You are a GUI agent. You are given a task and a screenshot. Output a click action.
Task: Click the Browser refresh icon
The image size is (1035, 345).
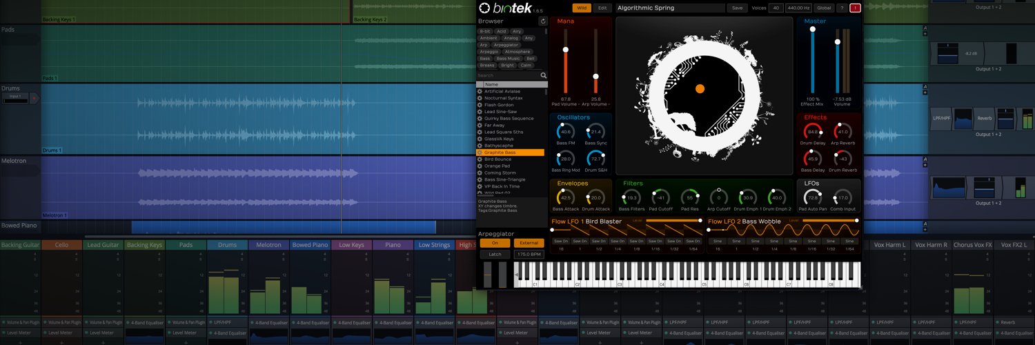point(543,21)
